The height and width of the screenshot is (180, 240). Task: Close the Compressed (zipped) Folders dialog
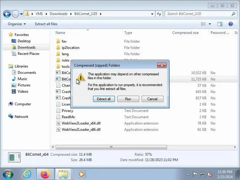[162, 65]
